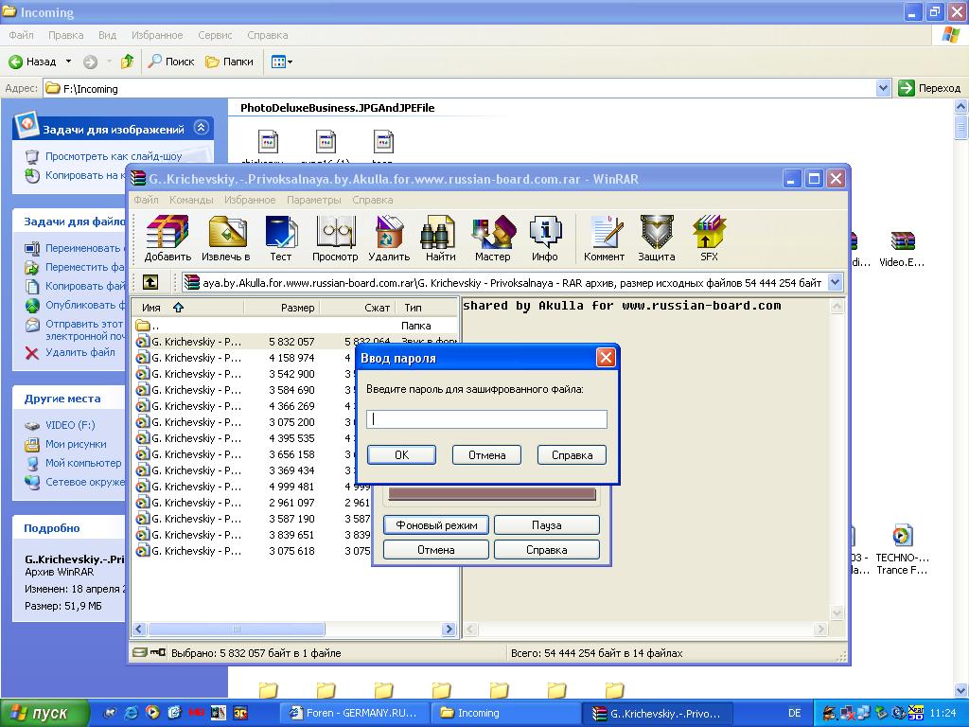Sort by the Сжат column header
This screenshot has height=727, width=969.
(x=357, y=308)
